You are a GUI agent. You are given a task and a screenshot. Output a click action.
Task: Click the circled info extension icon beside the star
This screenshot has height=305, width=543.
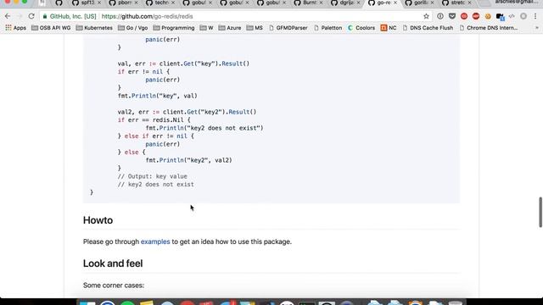click(440, 16)
